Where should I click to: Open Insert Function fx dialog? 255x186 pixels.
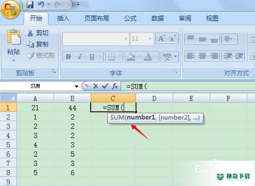click(x=115, y=86)
